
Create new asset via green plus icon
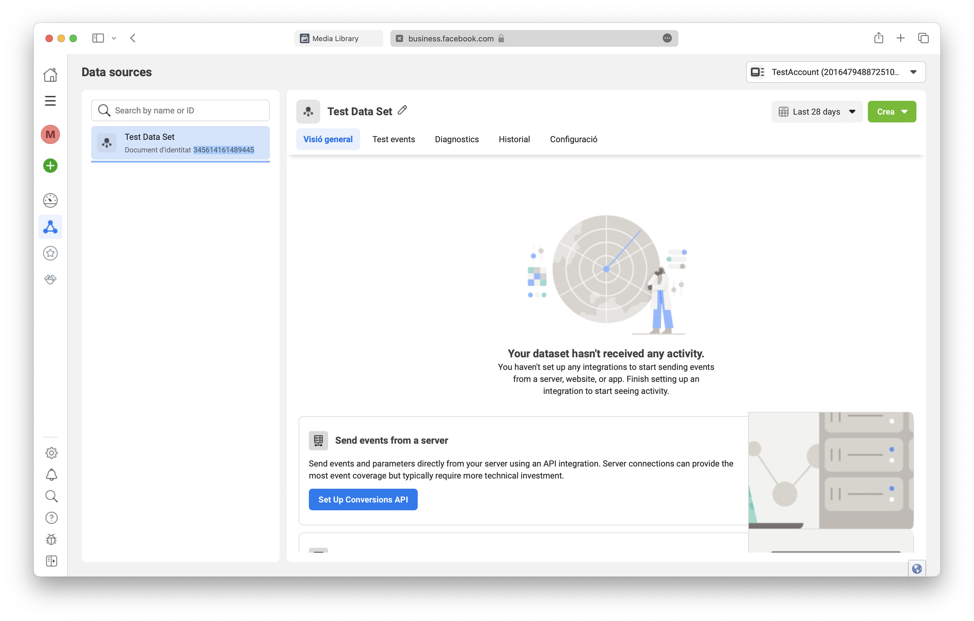pyautogui.click(x=50, y=166)
